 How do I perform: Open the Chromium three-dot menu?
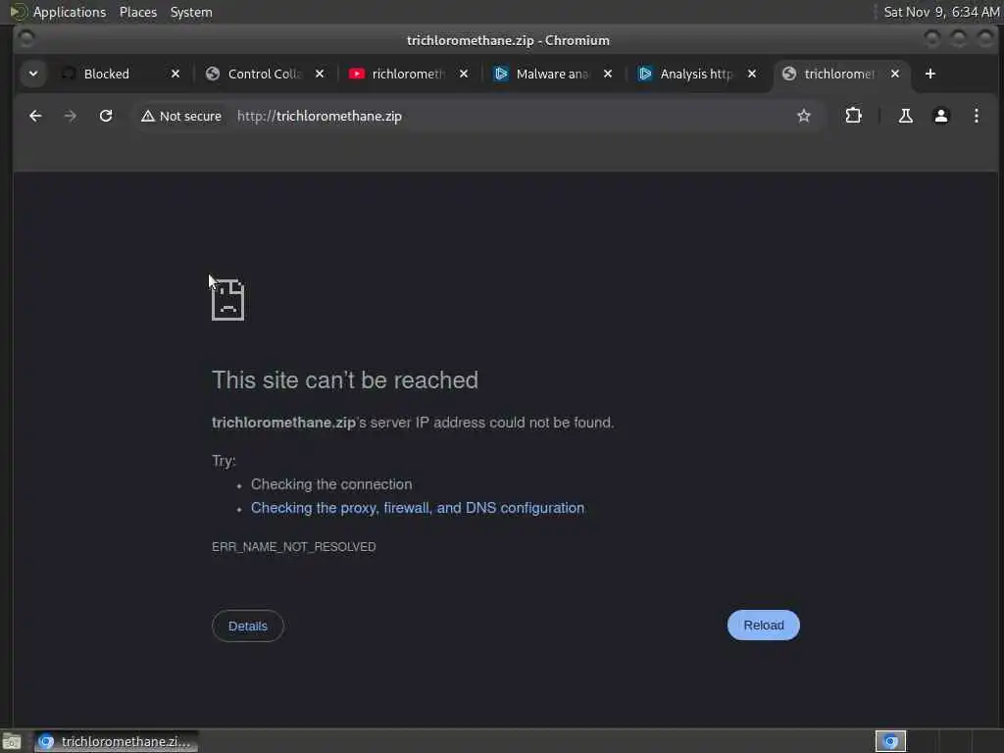(x=976, y=116)
